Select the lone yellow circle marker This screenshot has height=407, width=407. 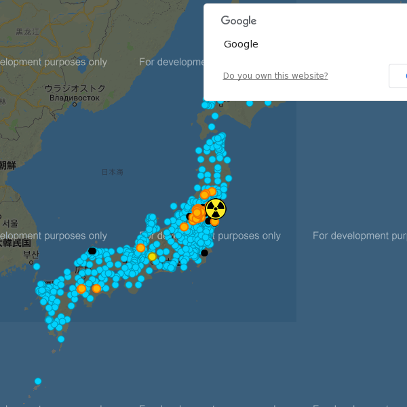(x=152, y=256)
